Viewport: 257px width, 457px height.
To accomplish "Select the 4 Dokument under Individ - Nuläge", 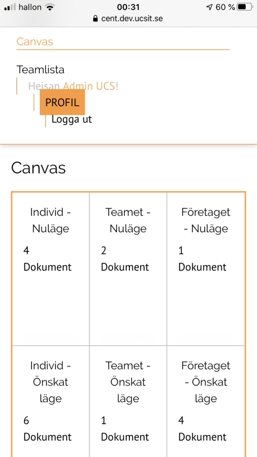I will 47,259.
